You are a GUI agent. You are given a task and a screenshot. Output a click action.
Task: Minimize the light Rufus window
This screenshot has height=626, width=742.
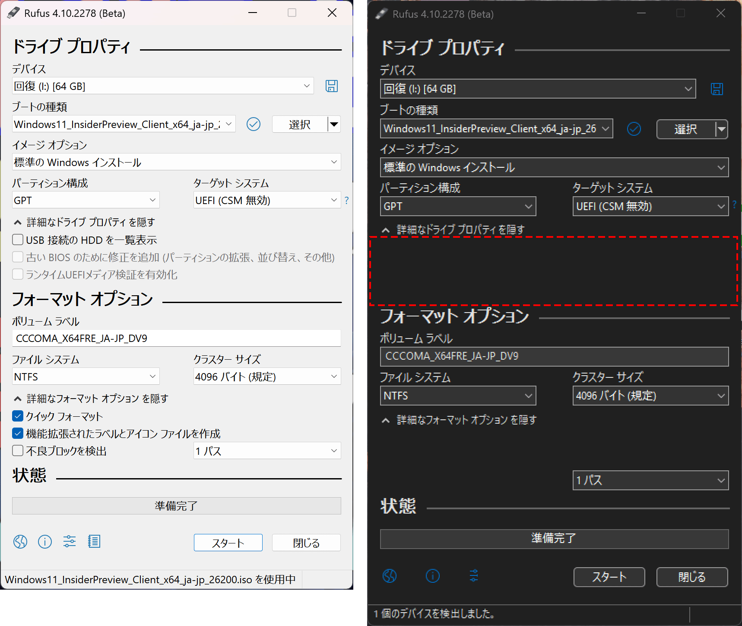(x=253, y=13)
